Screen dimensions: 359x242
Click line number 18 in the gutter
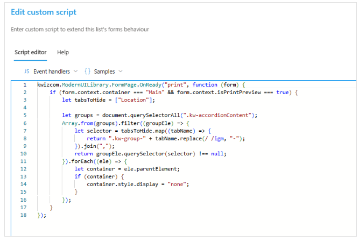pyautogui.click(x=24, y=215)
